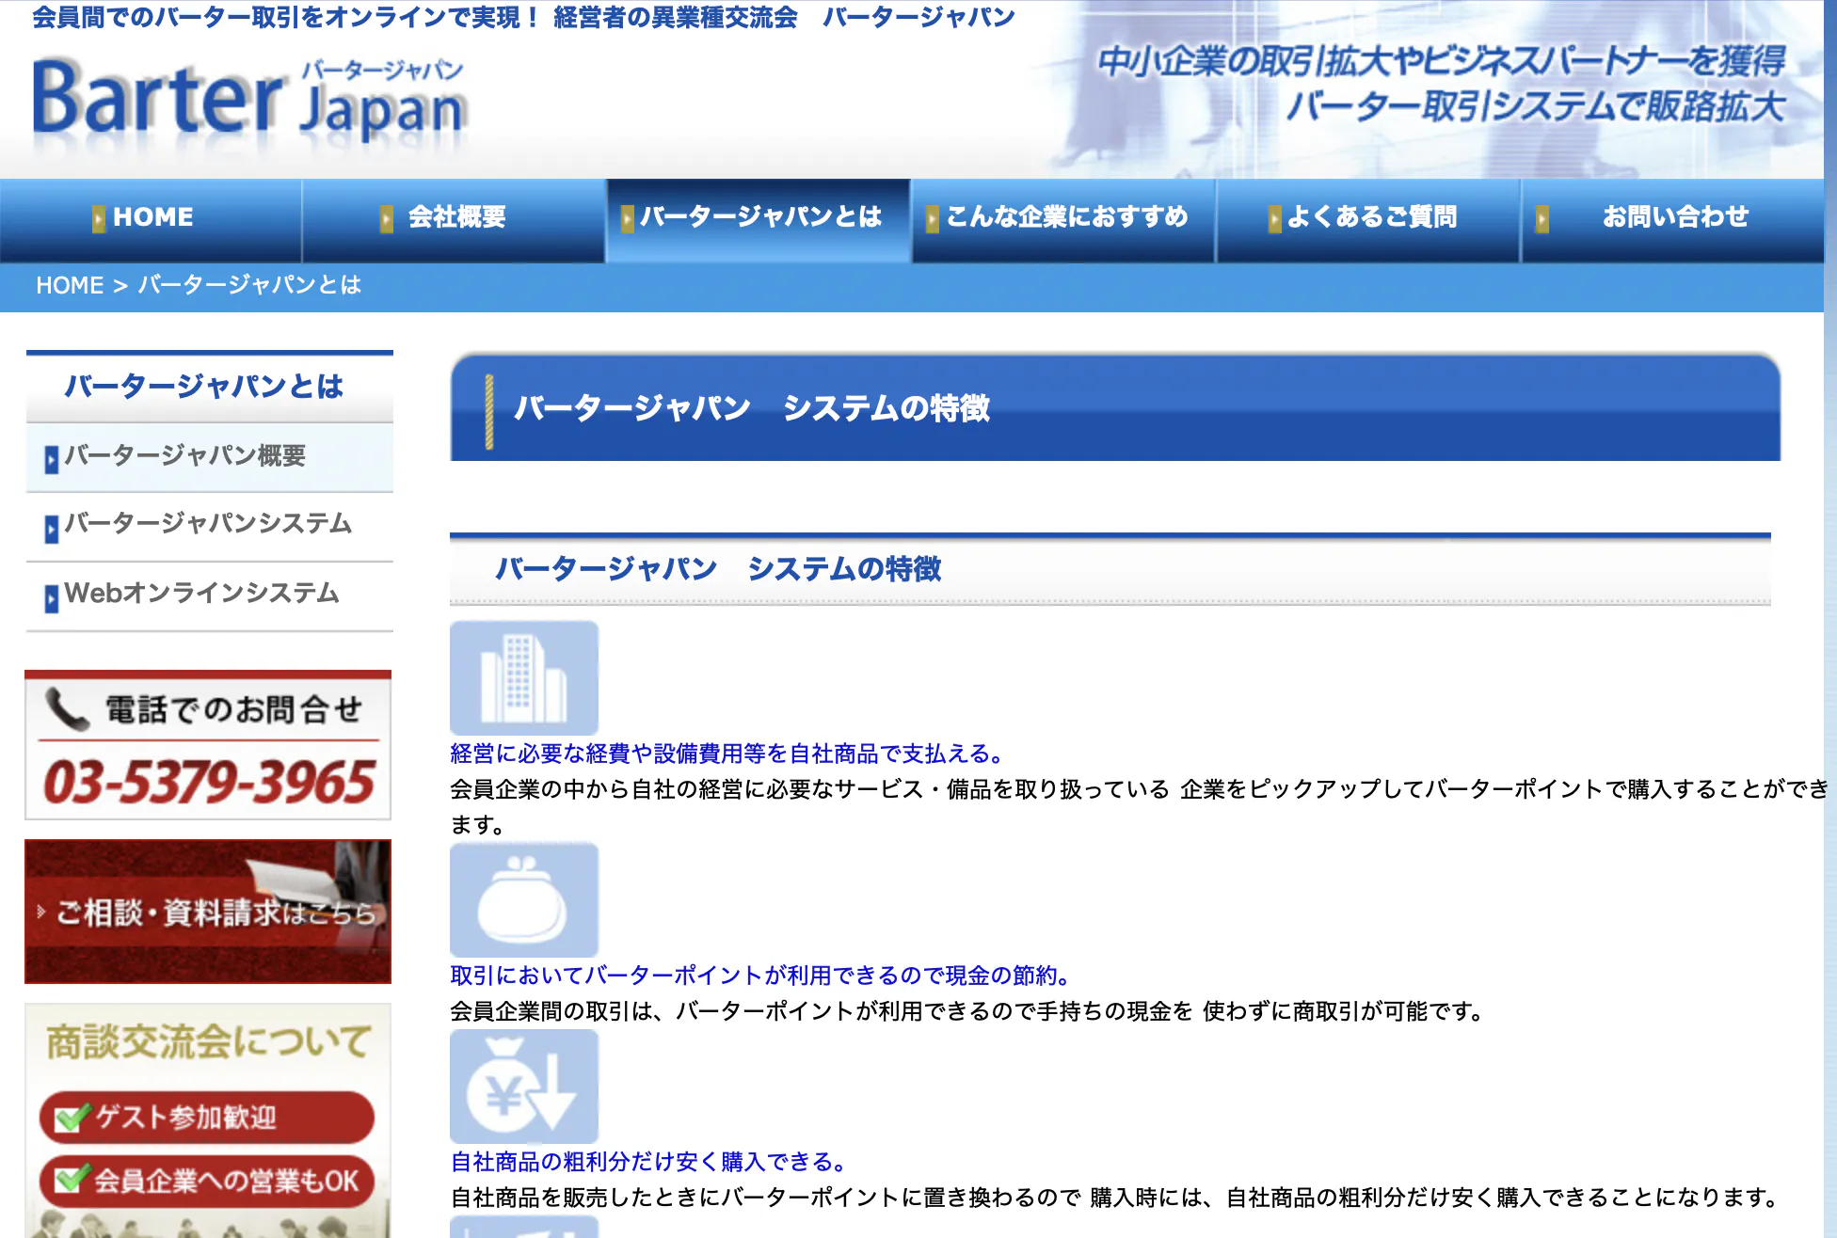
Task: Click the ご相談・資料請求はこちら banner
Action: coord(208,912)
